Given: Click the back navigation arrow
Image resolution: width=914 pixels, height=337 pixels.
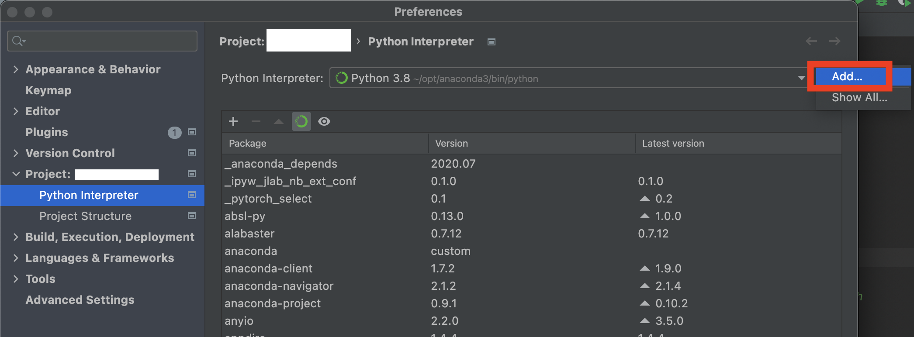Looking at the screenshot, I should coord(811,41).
